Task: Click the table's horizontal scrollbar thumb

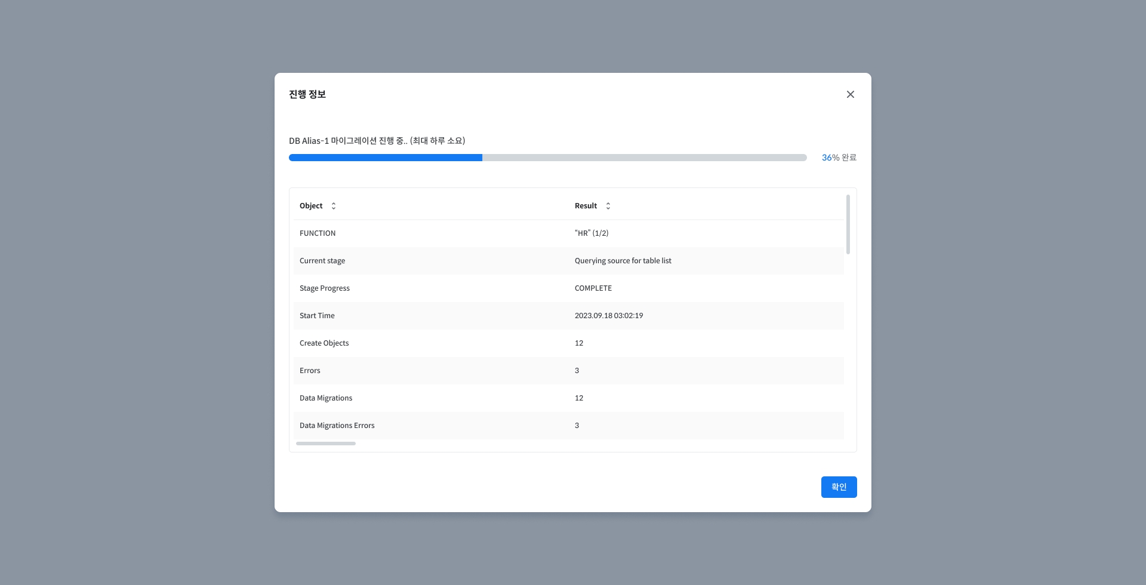Action: point(326,444)
